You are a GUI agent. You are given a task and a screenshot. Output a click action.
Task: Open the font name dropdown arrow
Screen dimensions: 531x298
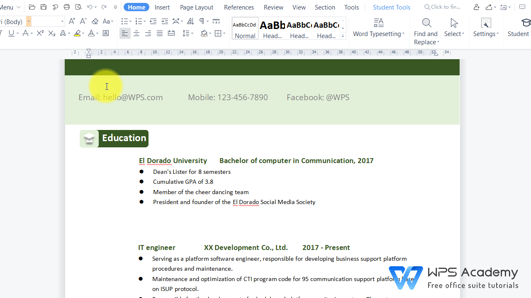[29, 21]
